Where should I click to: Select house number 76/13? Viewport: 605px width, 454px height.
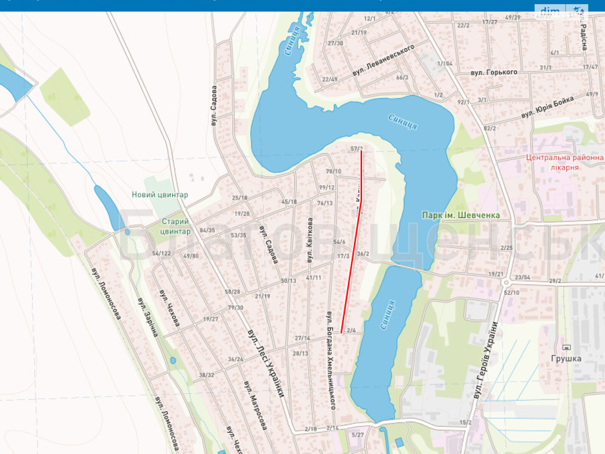click(325, 203)
